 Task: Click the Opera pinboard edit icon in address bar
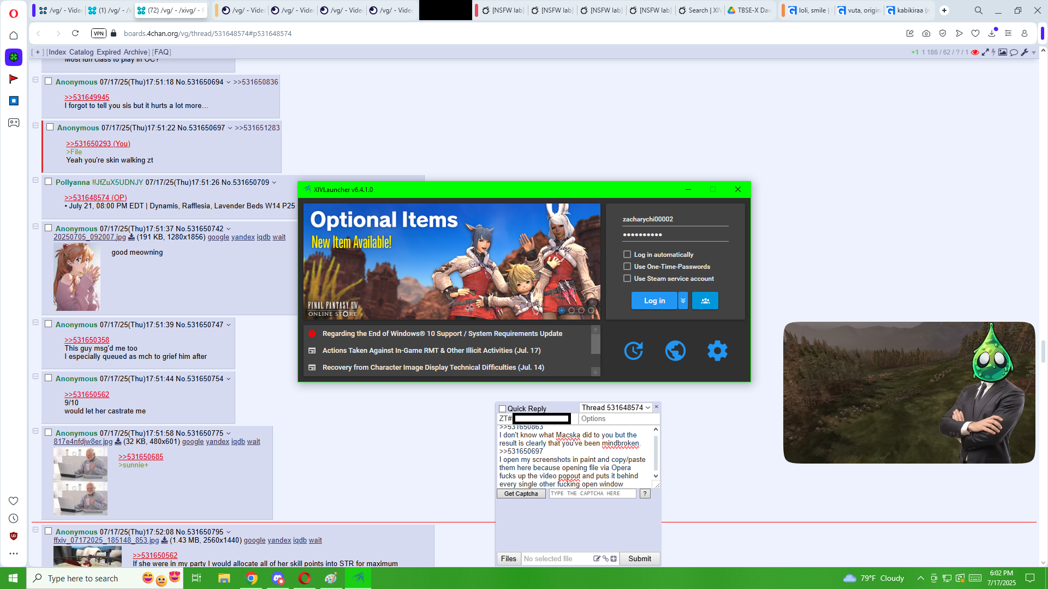click(910, 33)
